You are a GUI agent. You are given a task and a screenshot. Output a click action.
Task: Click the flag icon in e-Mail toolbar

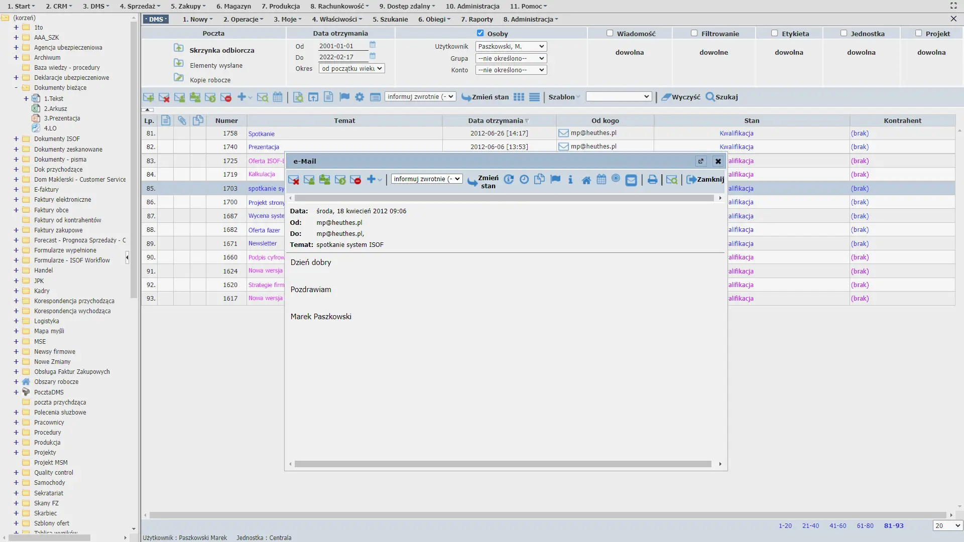pos(555,179)
